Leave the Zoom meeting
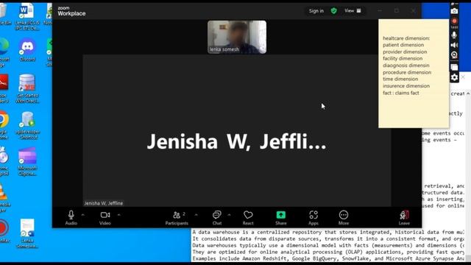471x265 pixels. click(x=404, y=218)
